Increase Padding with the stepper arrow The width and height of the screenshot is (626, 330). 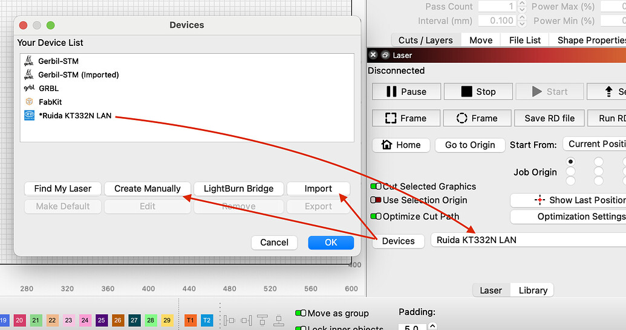click(x=432, y=325)
